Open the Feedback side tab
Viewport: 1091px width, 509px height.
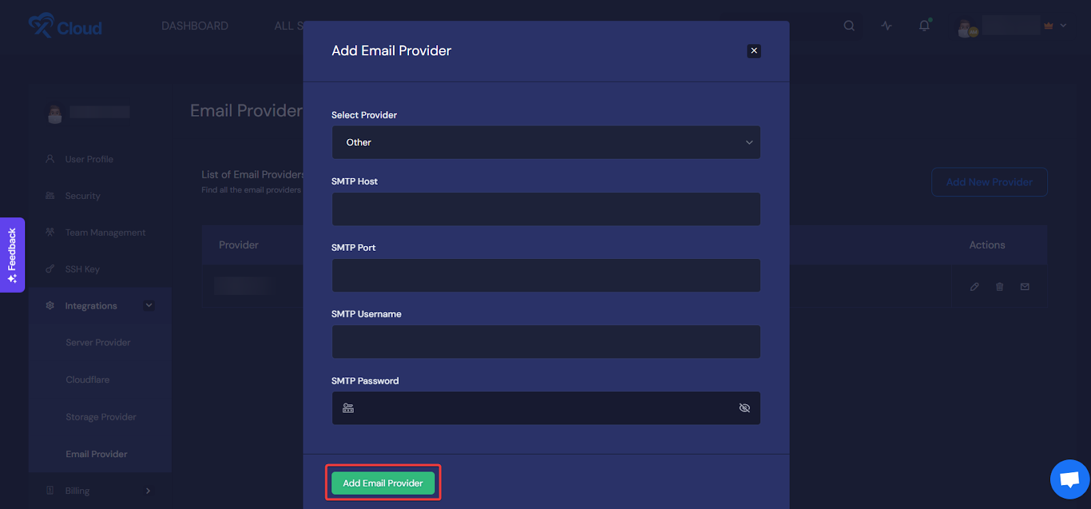click(x=12, y=255)
